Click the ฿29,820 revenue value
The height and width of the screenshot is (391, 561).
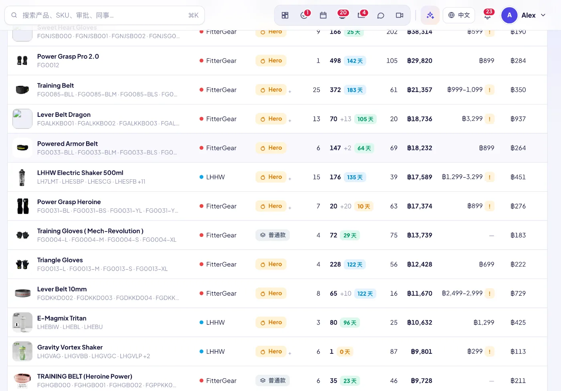420,61
